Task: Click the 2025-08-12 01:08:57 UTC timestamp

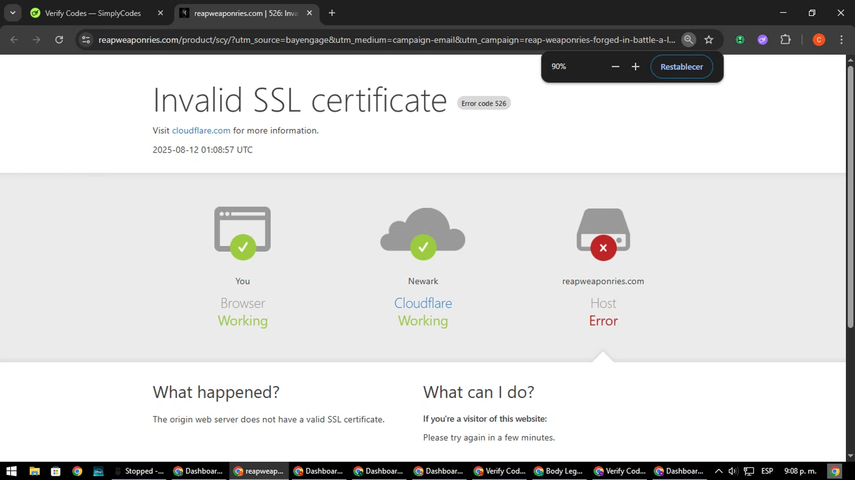Action: pyautogui.click(x=202, y=150)
